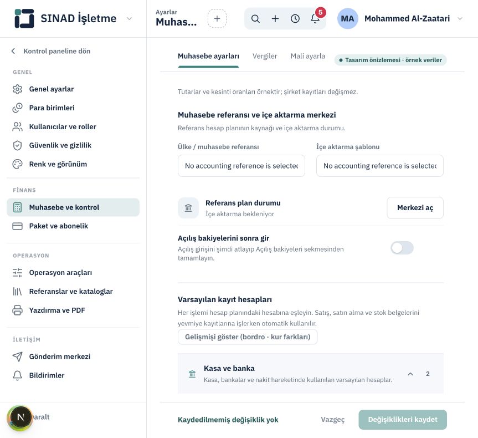478x438 pixels.
Task: Click the card icon for Paket ve abonelik
Action: (x=17, y=226)
